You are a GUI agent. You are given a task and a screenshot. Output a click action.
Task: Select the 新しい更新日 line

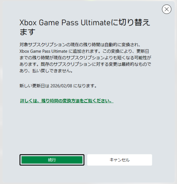pyautogui.click(x=58, y=86)
